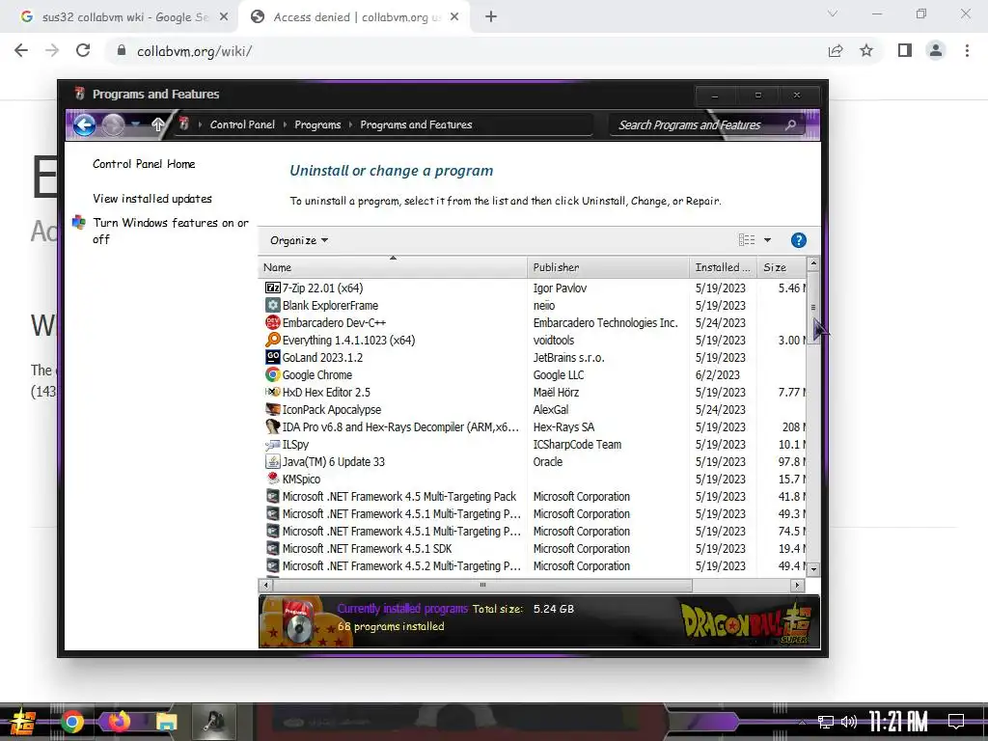Screen dimensions: 988x741
Task: Click the Chrome address bar
Action: pyautogui.click(x=466, y=51)
